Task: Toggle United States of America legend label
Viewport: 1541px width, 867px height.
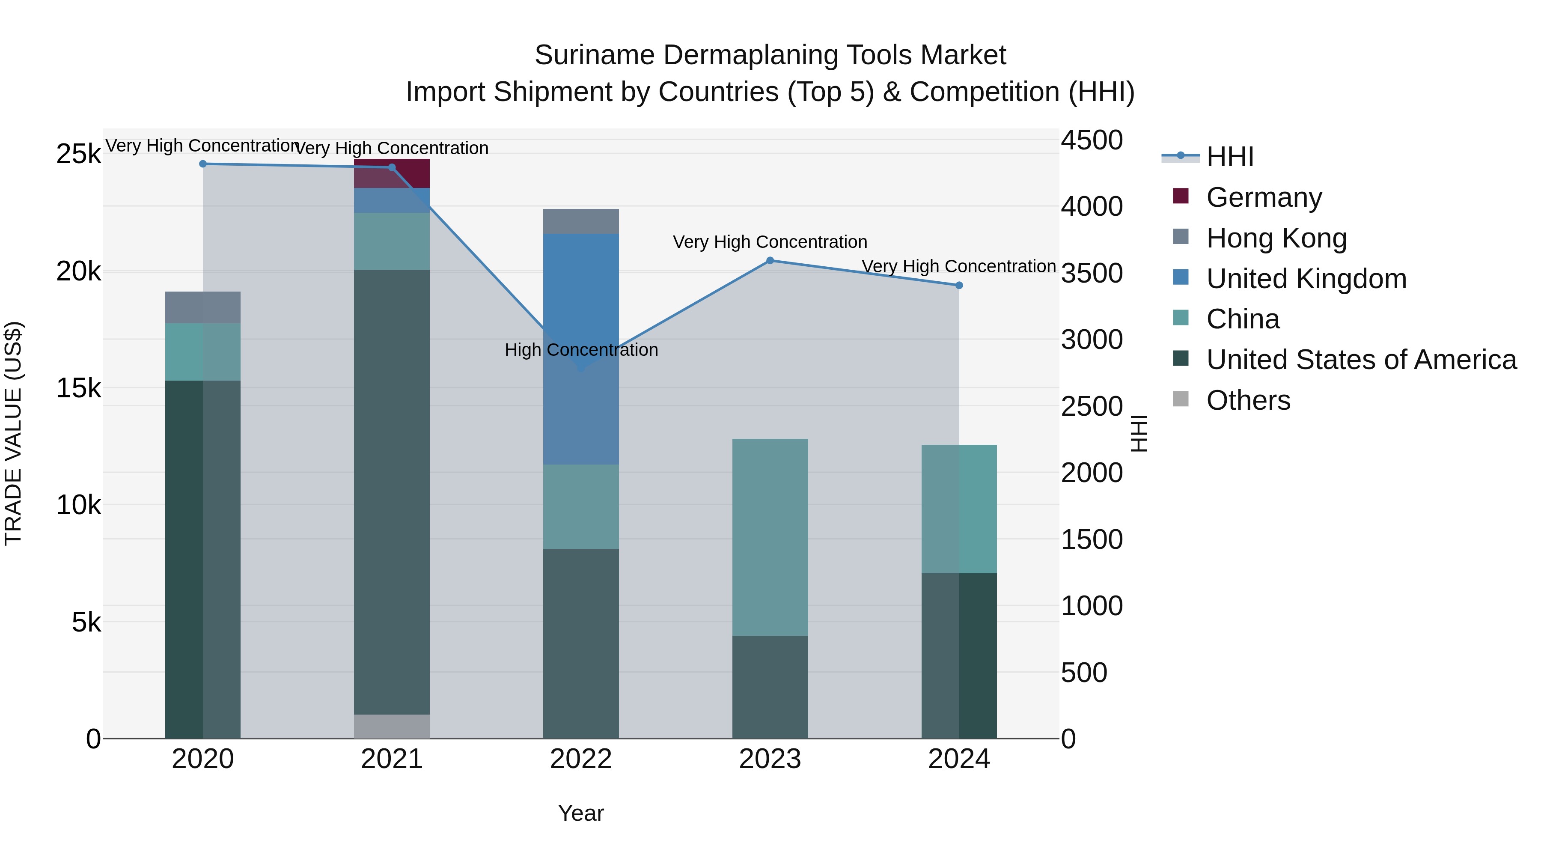Action: click(1362, 360)
